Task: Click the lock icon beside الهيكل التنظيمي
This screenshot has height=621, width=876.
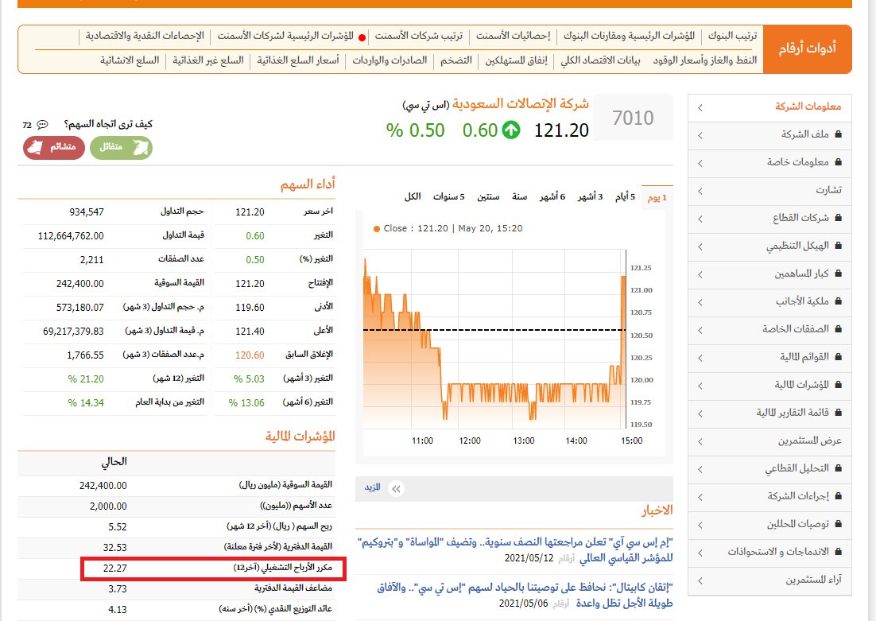Action: pos(838,246)
